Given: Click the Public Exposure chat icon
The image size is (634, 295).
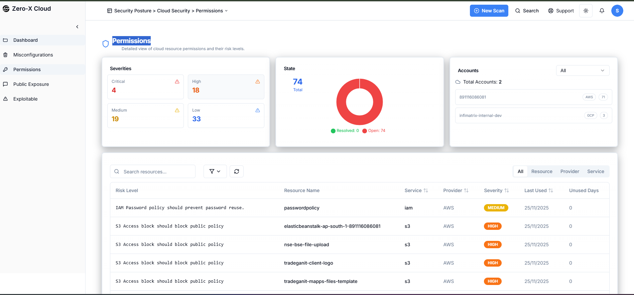Looking at the screenshot, I should tap(5, 84).
